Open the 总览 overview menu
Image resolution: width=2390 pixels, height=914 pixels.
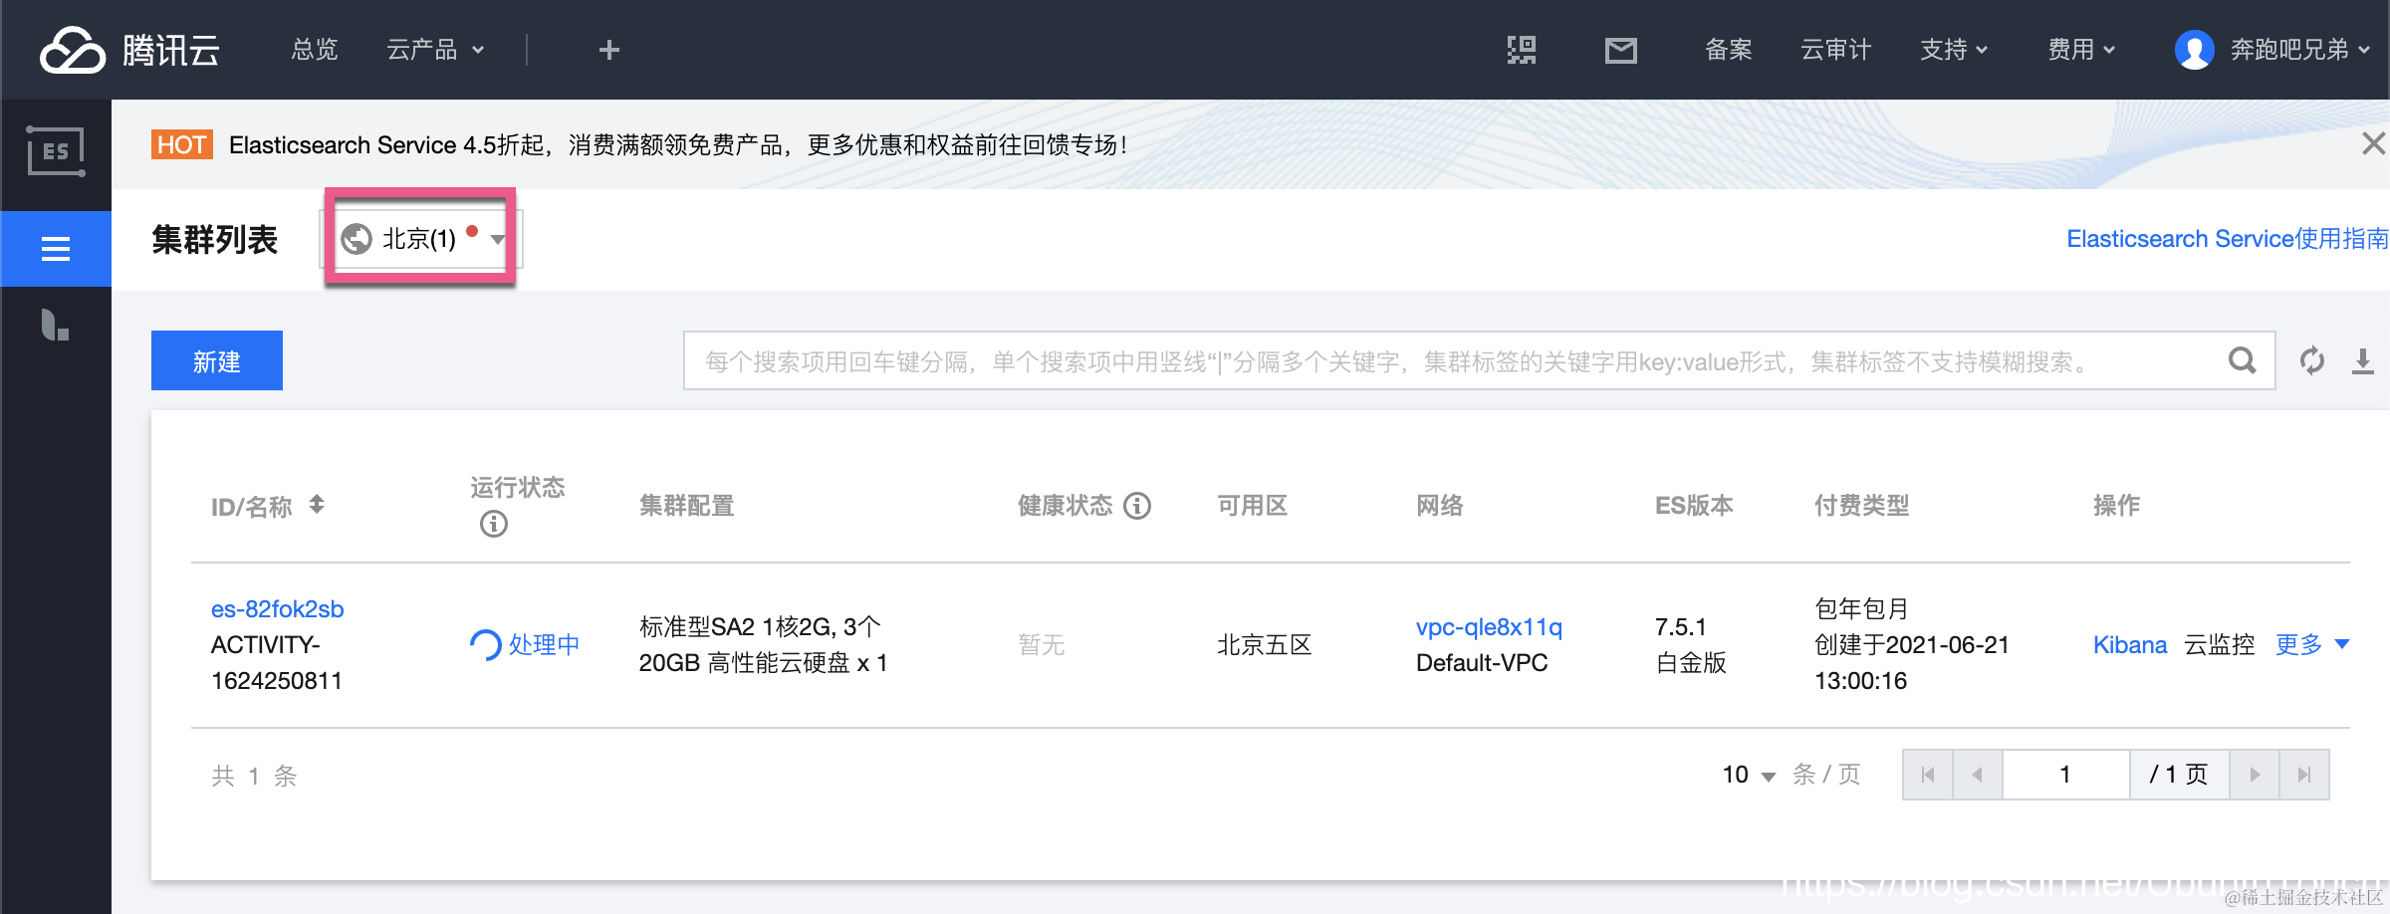[315, 50]
